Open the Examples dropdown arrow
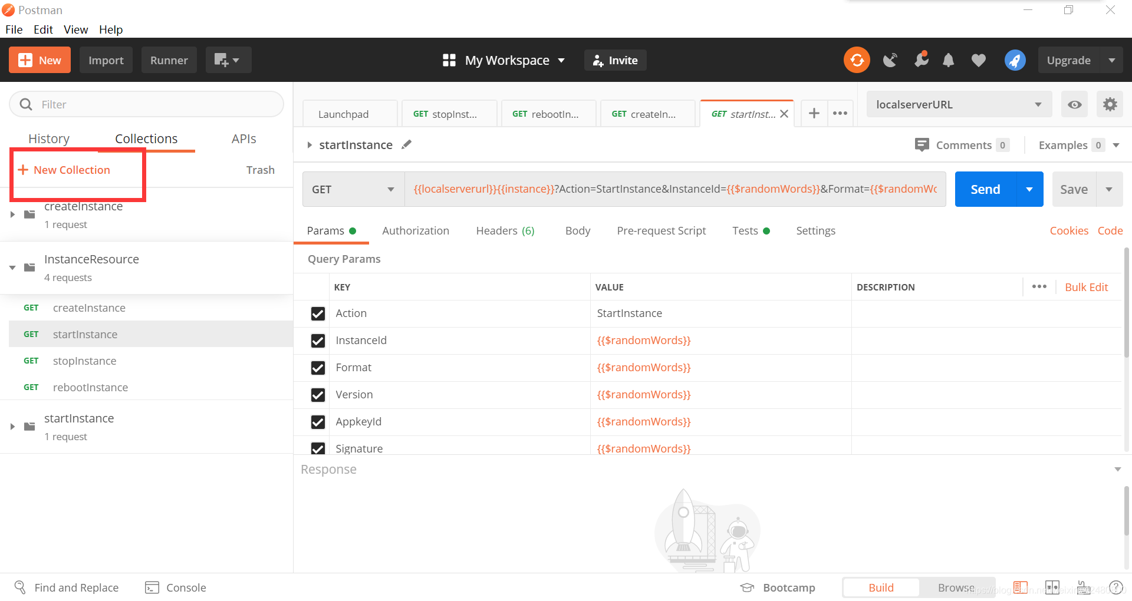The height and width of the screenshot is (601, 1132). pos(1116,145)
